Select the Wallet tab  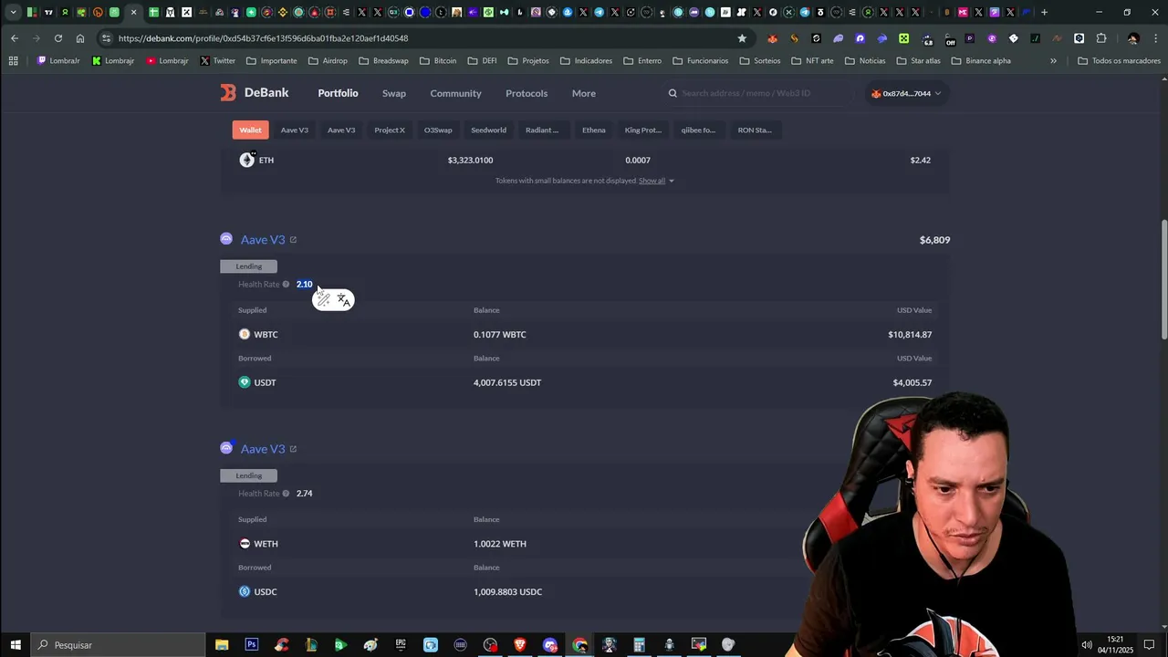click(250, 130)
